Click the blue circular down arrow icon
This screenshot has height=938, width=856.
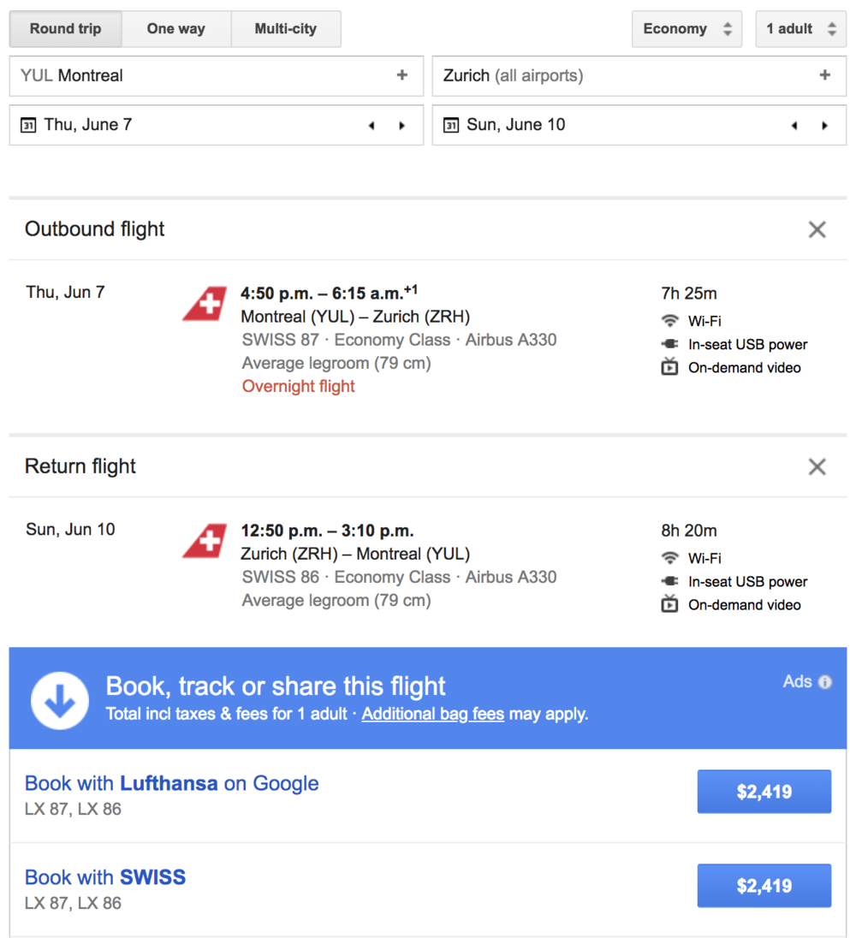[60, 700]
